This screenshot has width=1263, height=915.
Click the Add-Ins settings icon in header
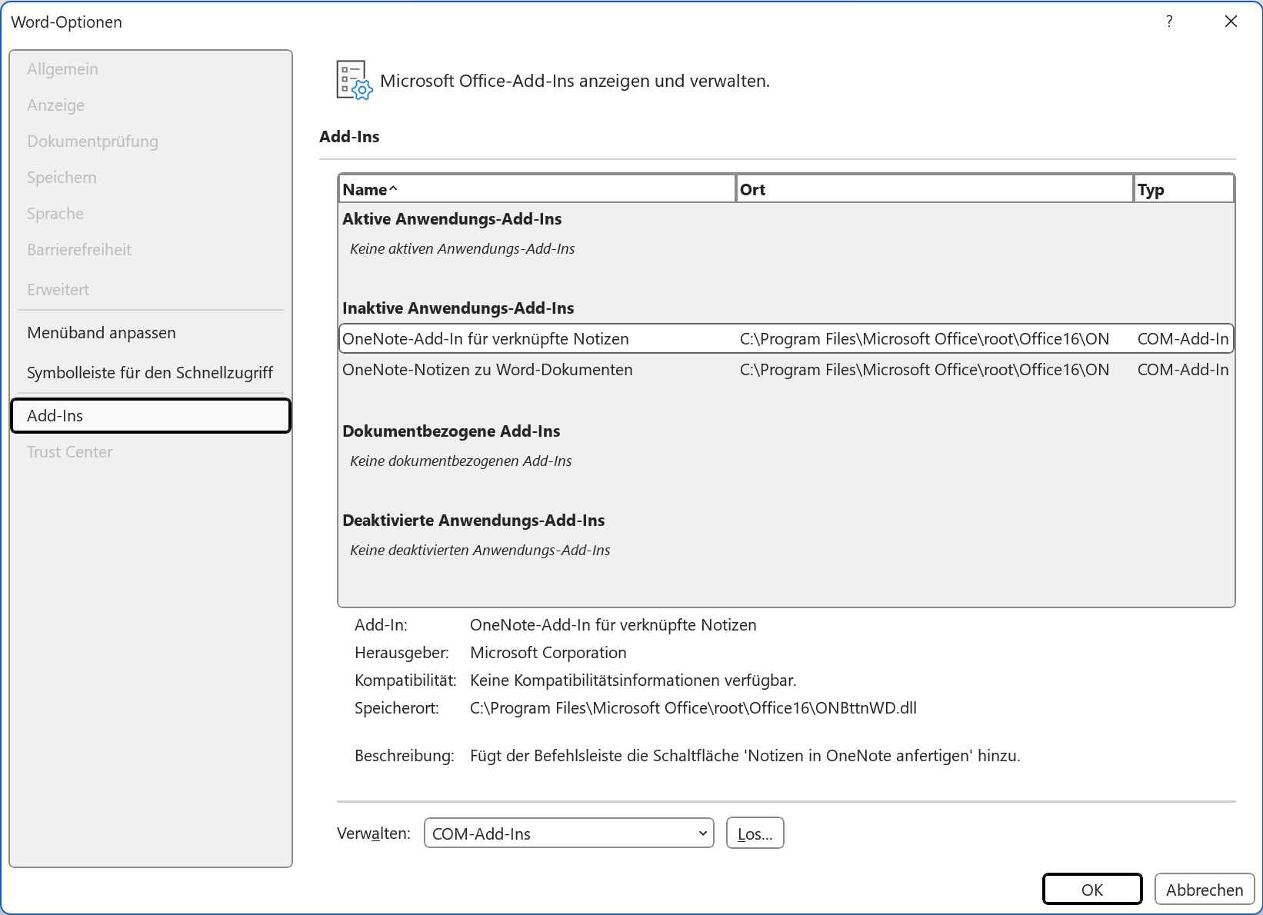tap(354, 81)
